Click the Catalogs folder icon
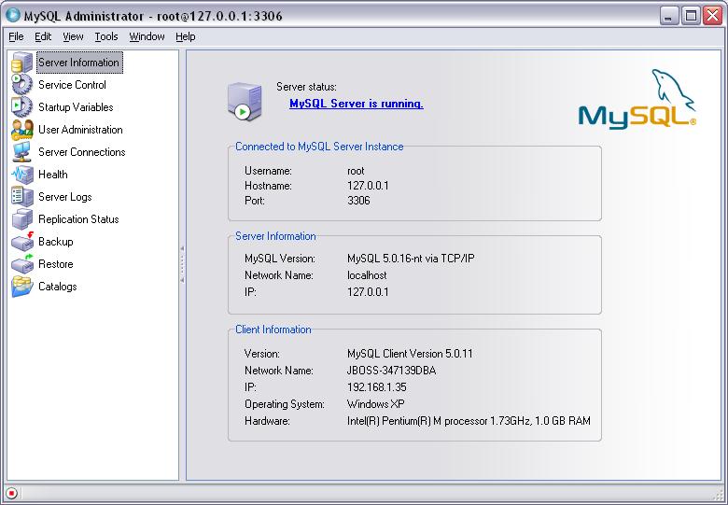728x505 pixels. (21, 287)
